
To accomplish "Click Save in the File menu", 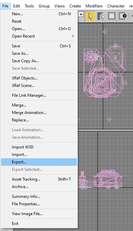I will coord(39,46).
